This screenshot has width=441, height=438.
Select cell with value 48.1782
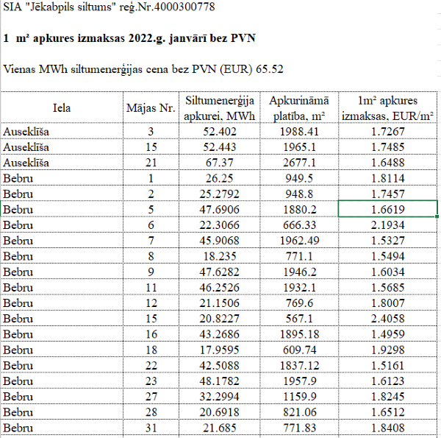pos(219,381)
